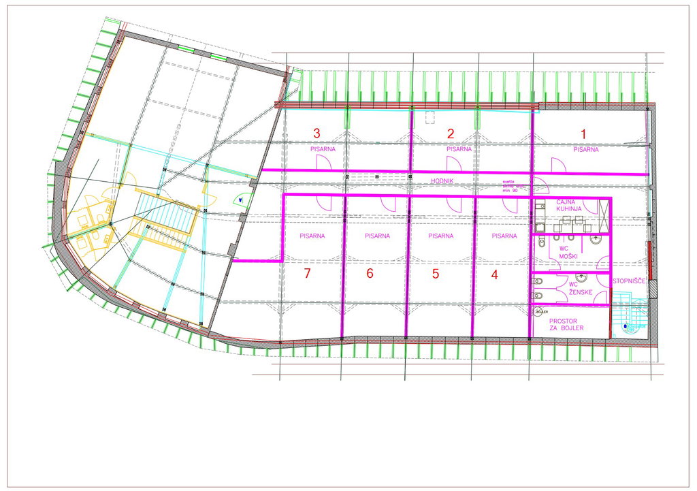The width and height of the screenshot is (697, 491).
Task: Click red room number 7
Action: point(307,274)
